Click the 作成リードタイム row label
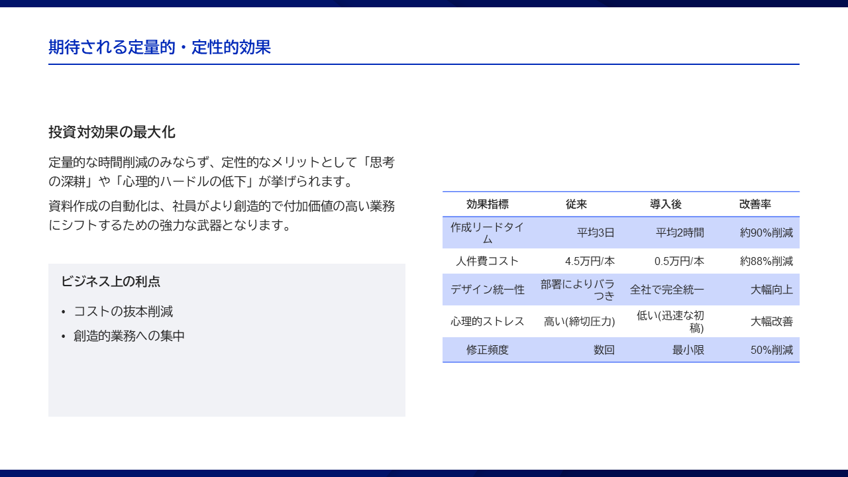 point(488,232)
